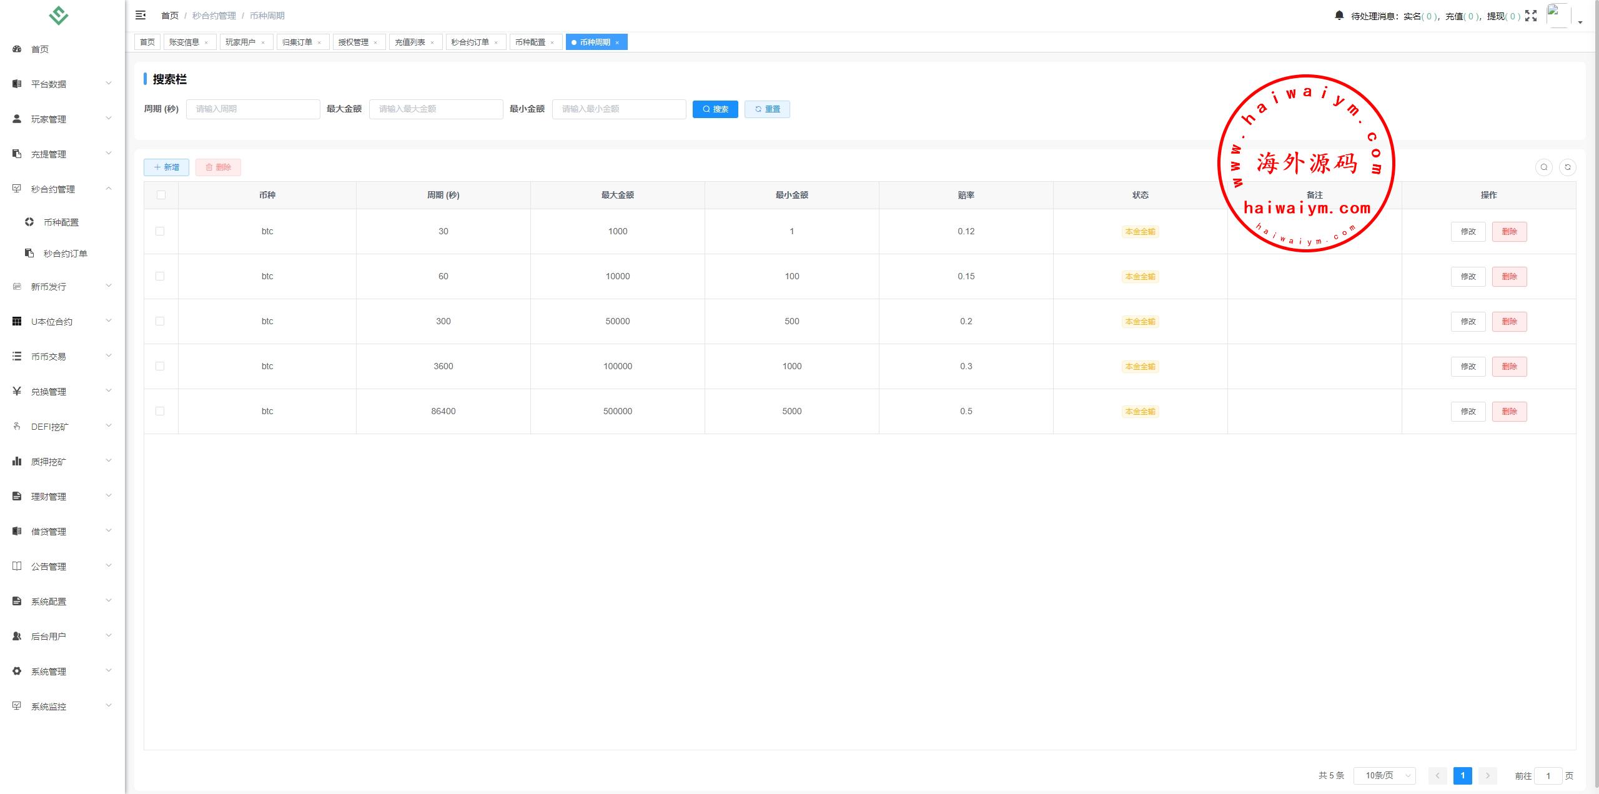Screen dimensions: 1599x794
Task: Go to 首页 in sidebar
Action: point(39,49)
